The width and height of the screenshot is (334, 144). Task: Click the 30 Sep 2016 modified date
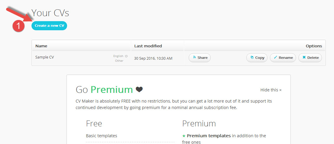pyautogui.click(x=153, y=58)
